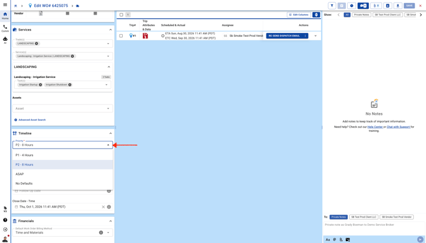Open attachments paperclip button in toolbar
Screen dimensions: 426x243
coord(376,6)
